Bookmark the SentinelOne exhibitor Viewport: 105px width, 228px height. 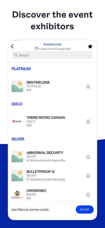(88, 87)
